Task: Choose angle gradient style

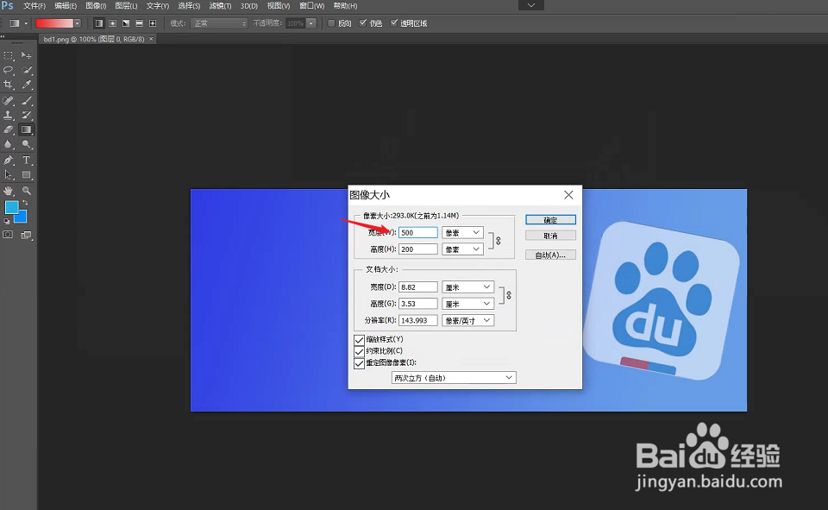Action: coord(126,23)
